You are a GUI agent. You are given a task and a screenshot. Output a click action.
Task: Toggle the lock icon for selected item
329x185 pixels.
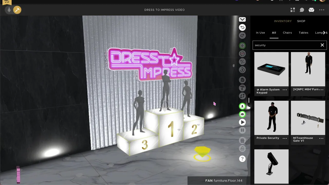pyautogui.click(x=242, y=149)
